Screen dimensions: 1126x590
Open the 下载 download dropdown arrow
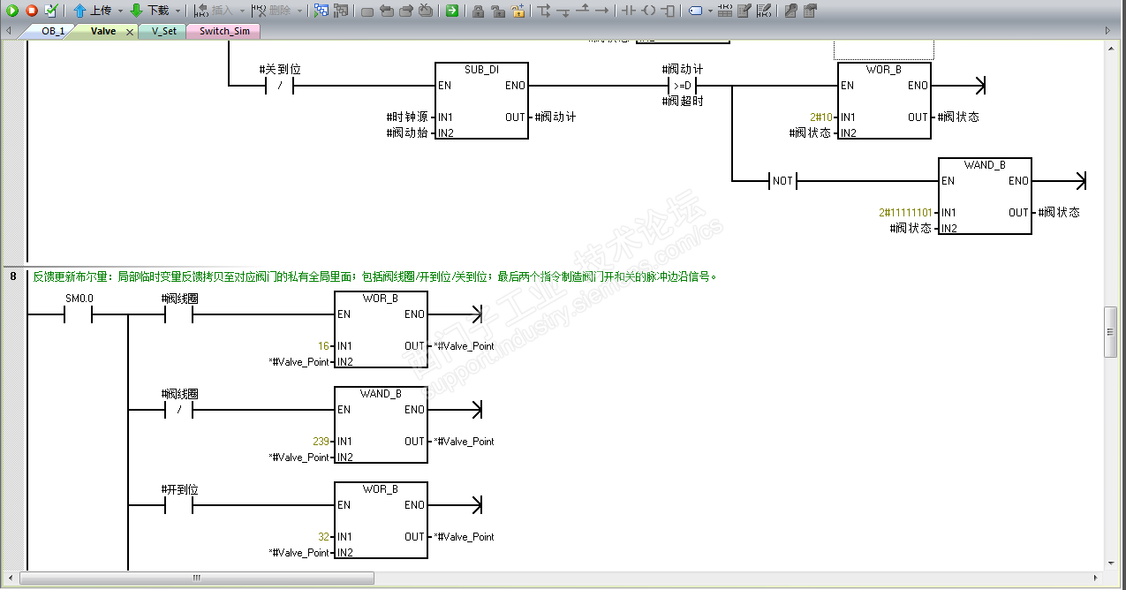coord(178,11)
